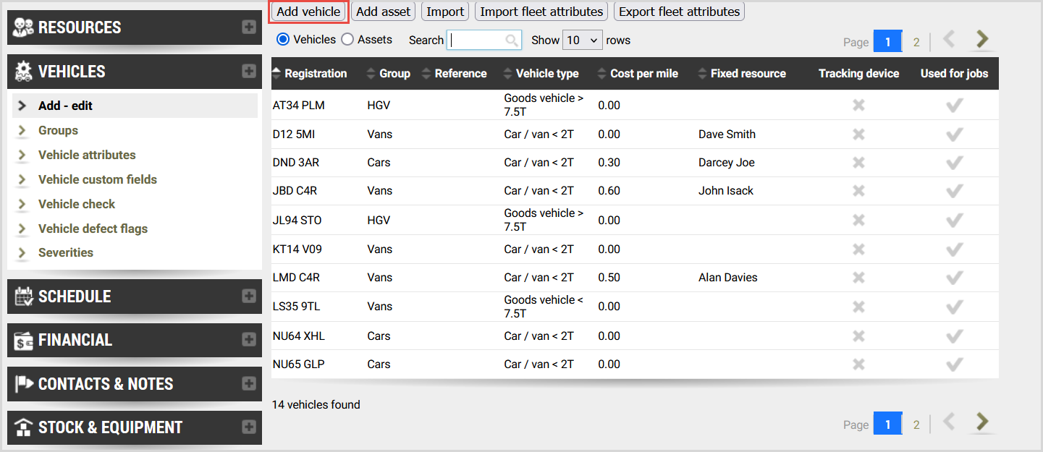The image size is (1043, 452).
Task: Open Vehicle defect flags
Action: [93, 229]
